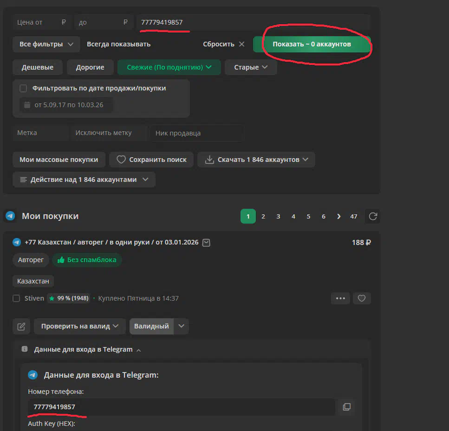Open Скачать 1 846 аккаунтов dropdown
The height and width of the screenshot is (431, 449).
pyautogui.click(x=256, y=160)
